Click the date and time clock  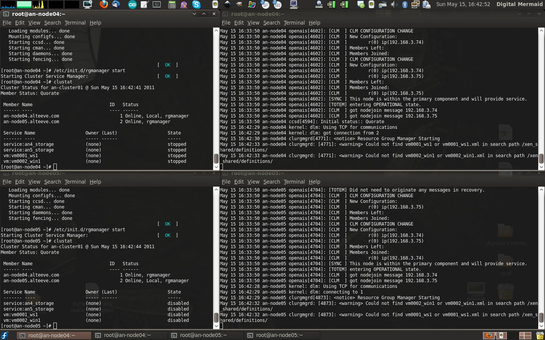tap(463, 4)
